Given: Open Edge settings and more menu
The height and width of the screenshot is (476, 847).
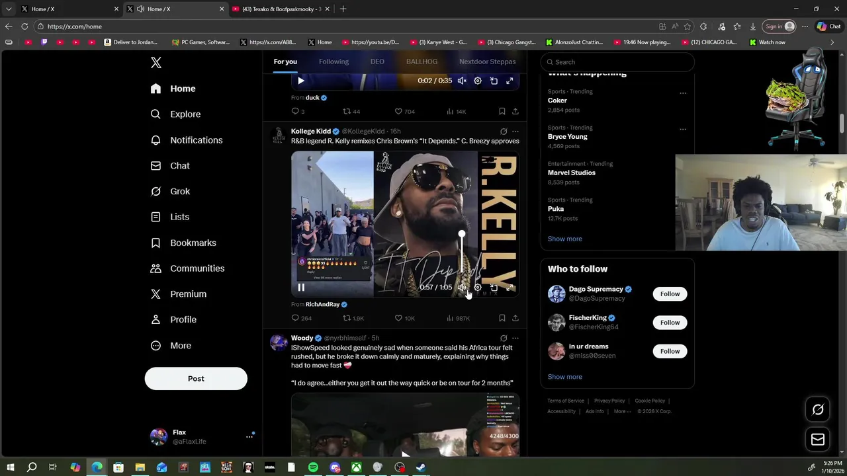Looking at the screenshot, I should [x=805, y=26].
